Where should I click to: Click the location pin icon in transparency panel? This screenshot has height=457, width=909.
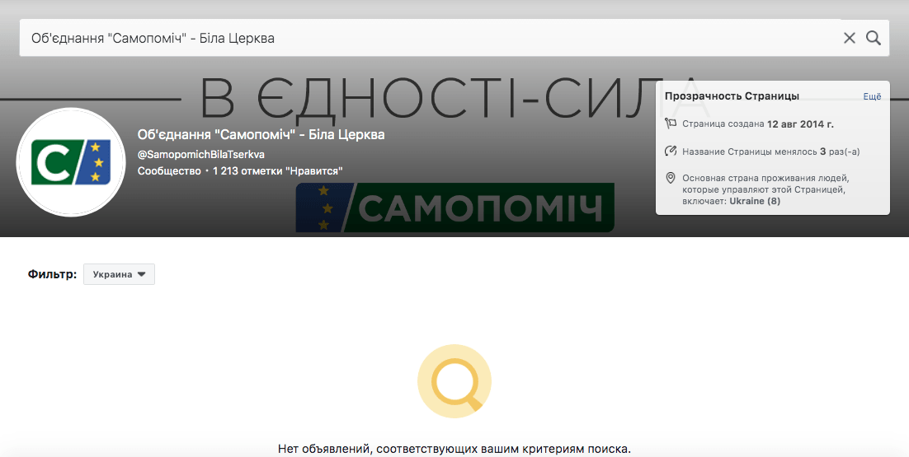point(671,178)
